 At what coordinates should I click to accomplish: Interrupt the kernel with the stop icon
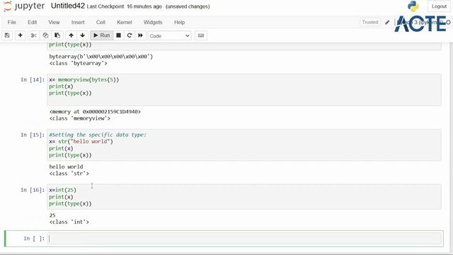(x=118, y=35)
